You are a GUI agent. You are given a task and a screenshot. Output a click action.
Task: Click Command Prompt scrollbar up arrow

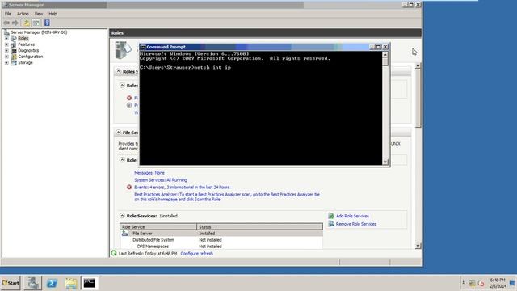(385, 54)
